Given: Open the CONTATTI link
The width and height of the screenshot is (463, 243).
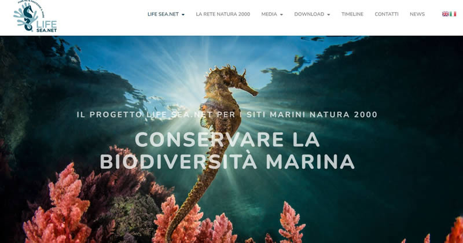Looking at the screenshot, I should click(x=387, y=14).
